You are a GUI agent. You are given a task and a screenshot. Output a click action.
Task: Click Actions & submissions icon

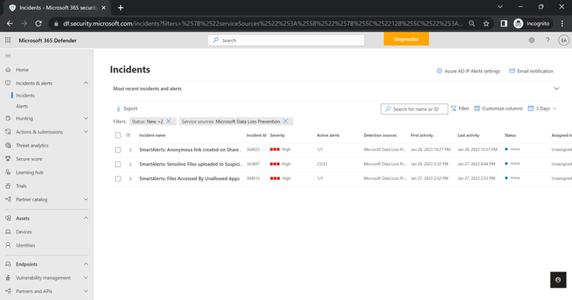[x=8, y=131]
